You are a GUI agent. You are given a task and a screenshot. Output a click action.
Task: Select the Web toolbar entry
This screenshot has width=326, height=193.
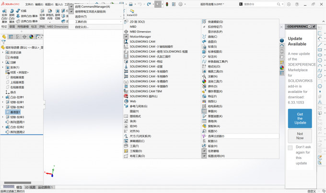162,101
